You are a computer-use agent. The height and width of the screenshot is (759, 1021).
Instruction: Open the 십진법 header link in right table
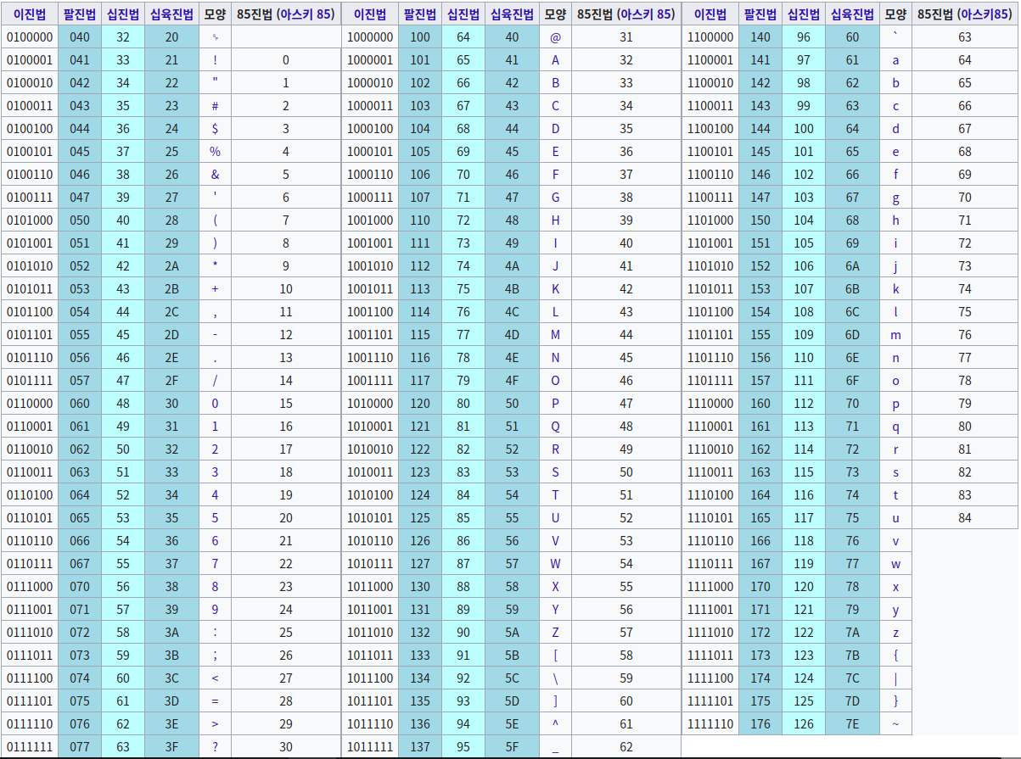click(x=804, y=14)
